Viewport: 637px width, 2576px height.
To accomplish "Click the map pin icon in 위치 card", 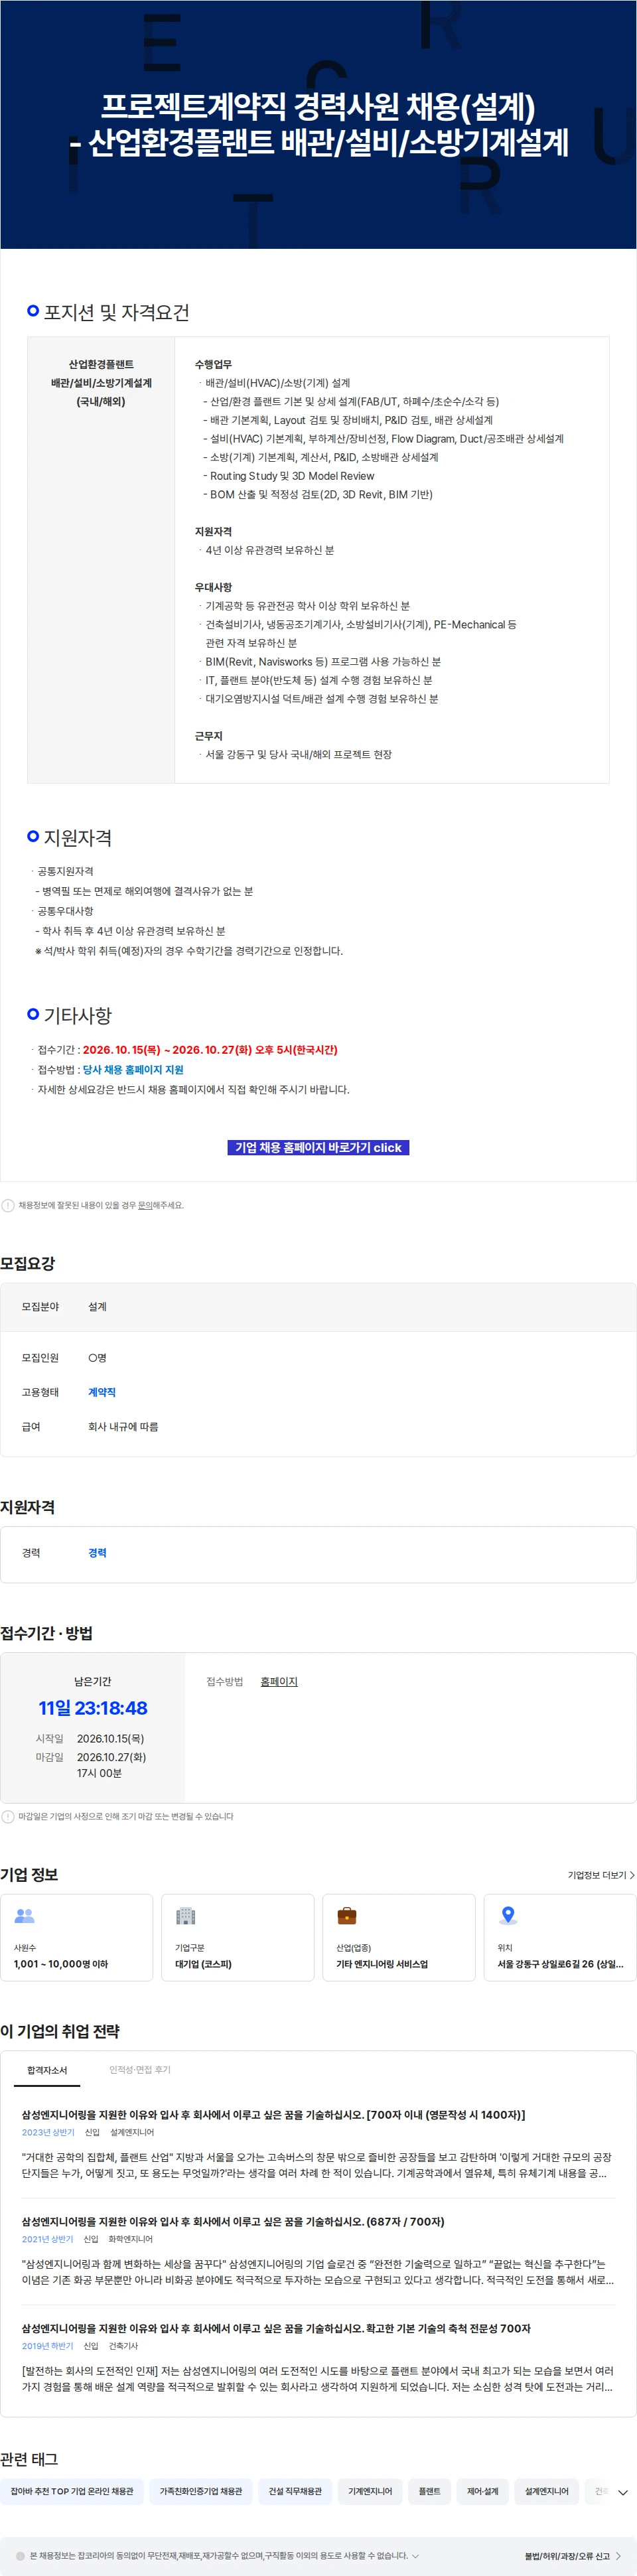I will coord(508,1916).
